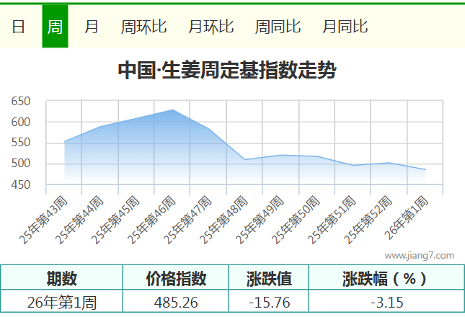Select the 周同比 tab

[x=278, y=27]
